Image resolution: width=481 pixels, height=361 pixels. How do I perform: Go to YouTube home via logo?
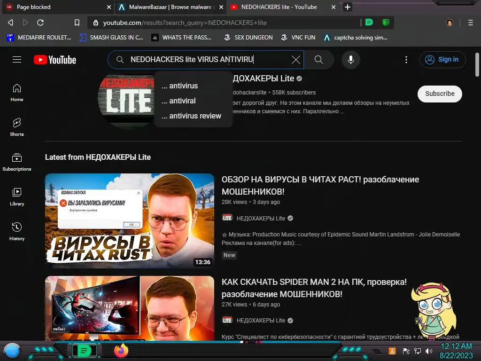[55, 60]
